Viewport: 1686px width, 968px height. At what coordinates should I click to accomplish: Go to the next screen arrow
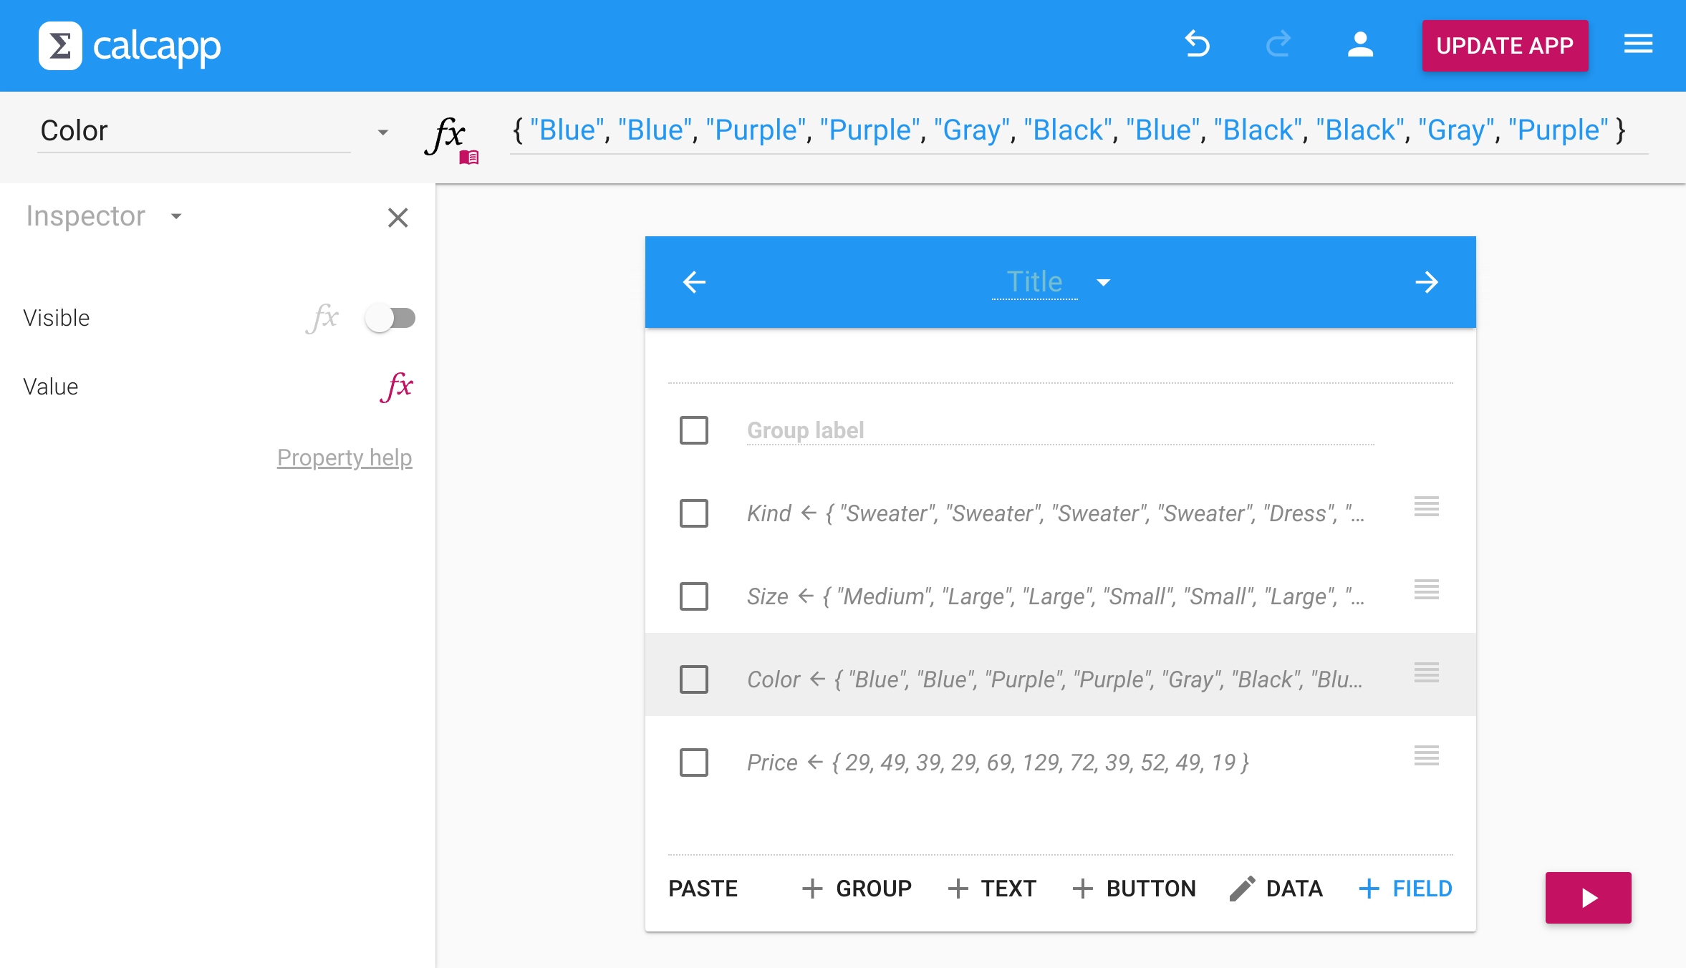pyautogui.click(x=1427, y=282)
